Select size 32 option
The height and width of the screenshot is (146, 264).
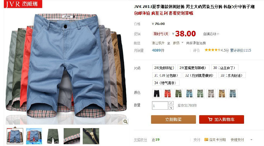coord(199,75)
